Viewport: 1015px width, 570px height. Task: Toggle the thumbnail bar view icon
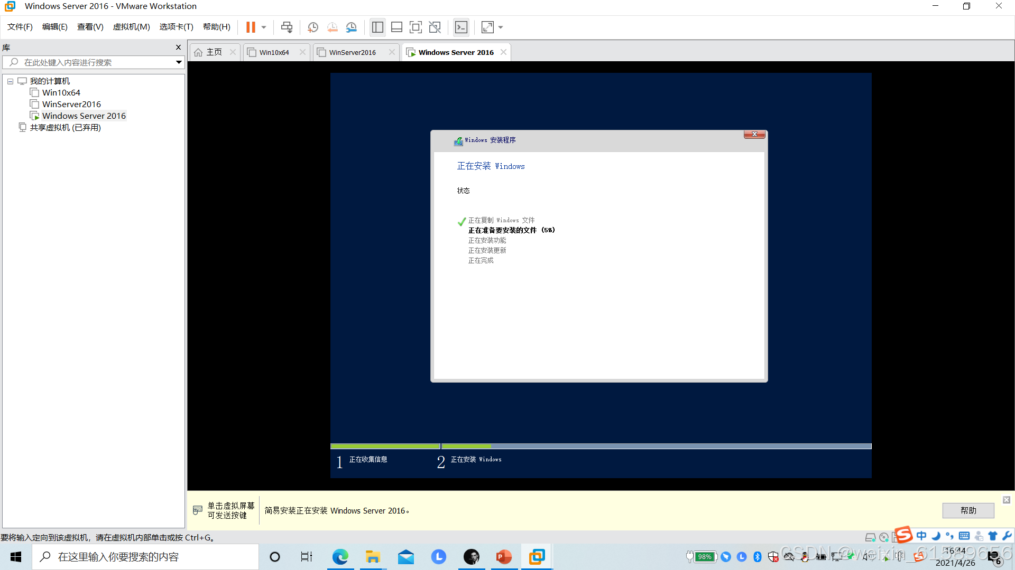coord(396,27)
